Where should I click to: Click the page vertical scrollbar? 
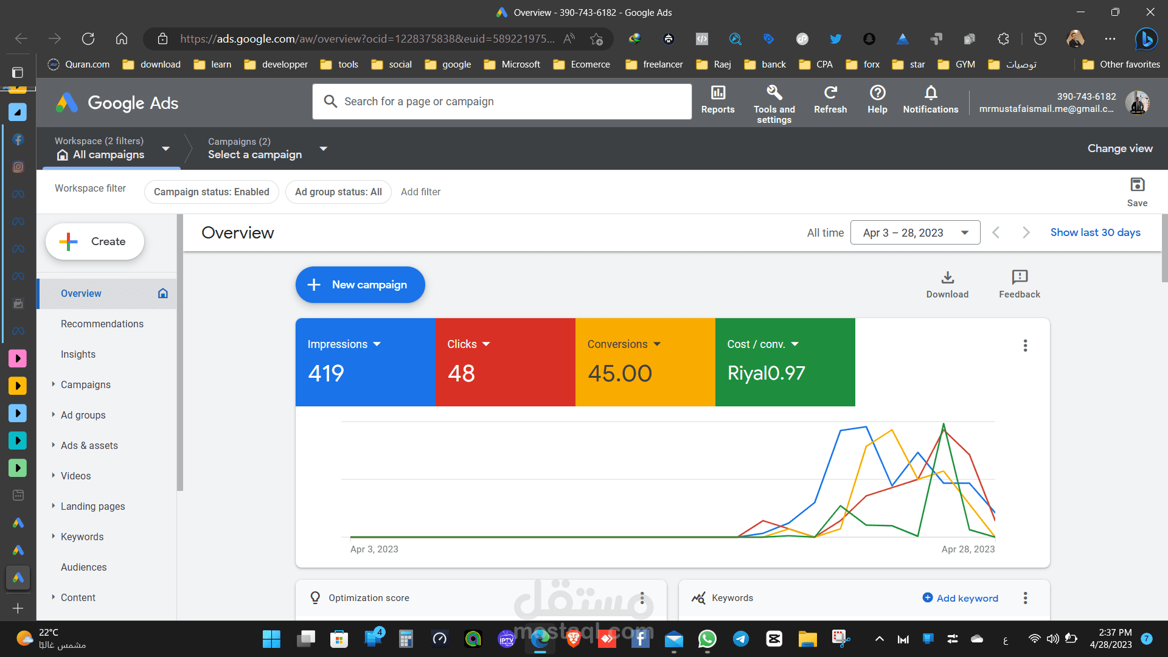tap(1164, 248)
